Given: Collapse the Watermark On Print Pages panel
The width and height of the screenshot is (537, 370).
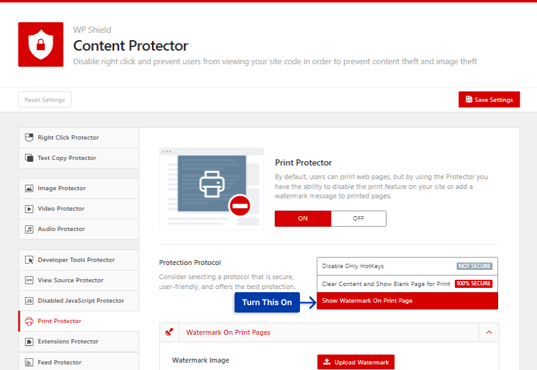Looking at the screenshot, I should [x=489, y=332].
